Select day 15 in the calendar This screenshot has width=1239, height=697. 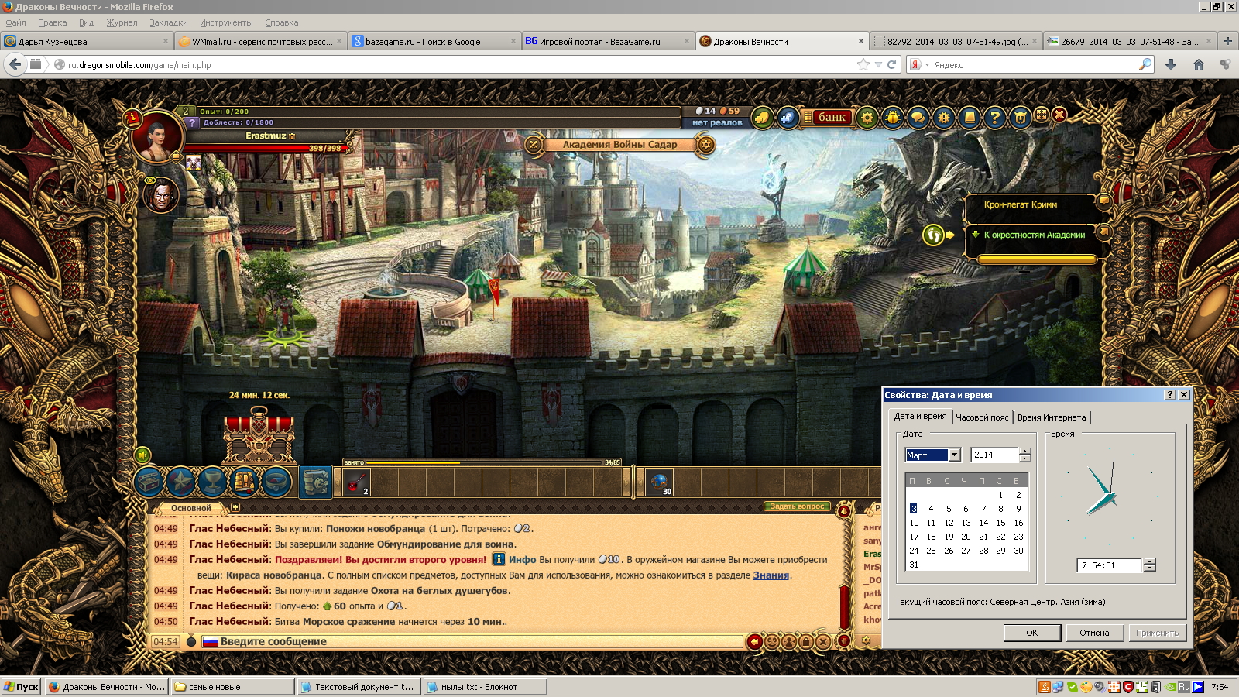1000,523
